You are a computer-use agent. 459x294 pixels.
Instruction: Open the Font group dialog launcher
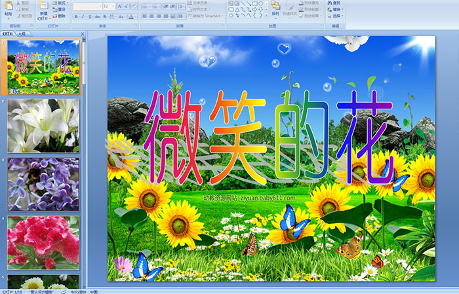[x=136, y=26]
